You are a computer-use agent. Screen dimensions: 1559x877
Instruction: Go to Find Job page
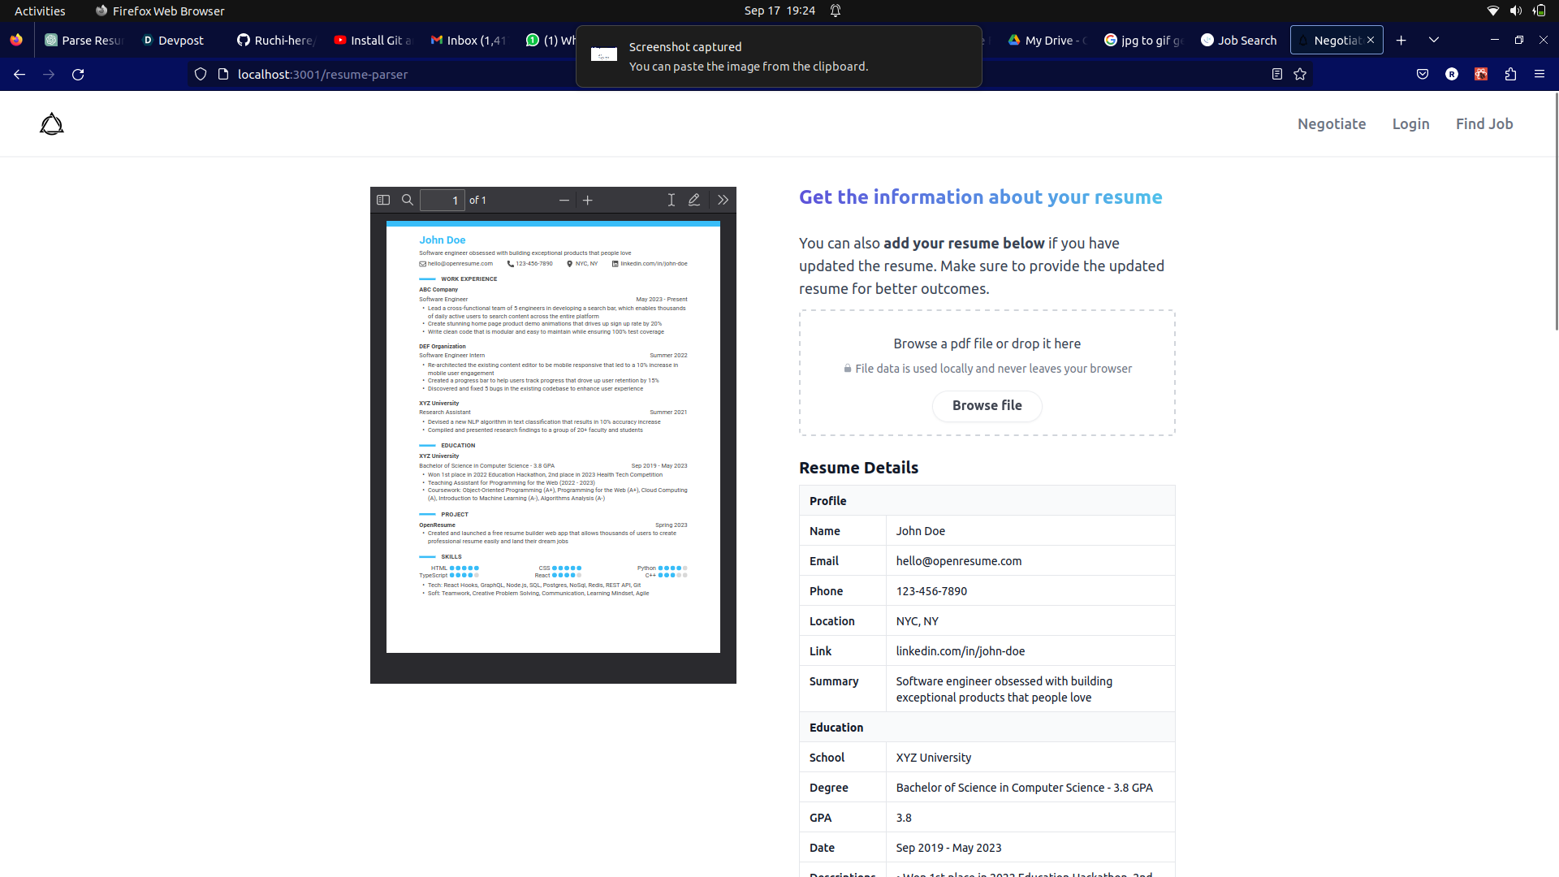1483,123
